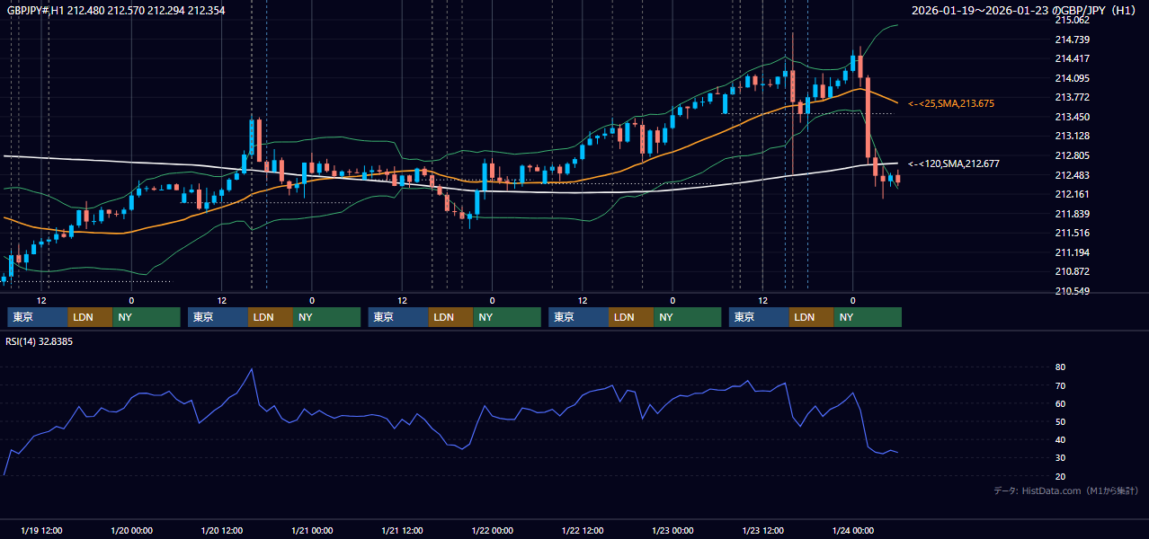1149x539 pixels.
Task: Click the GBPJPY#,H1 chart title
Action: [117, 11]
